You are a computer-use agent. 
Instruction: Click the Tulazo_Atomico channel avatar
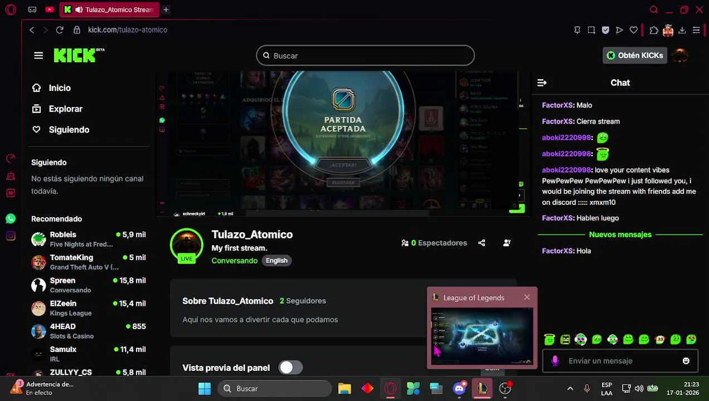187,245
